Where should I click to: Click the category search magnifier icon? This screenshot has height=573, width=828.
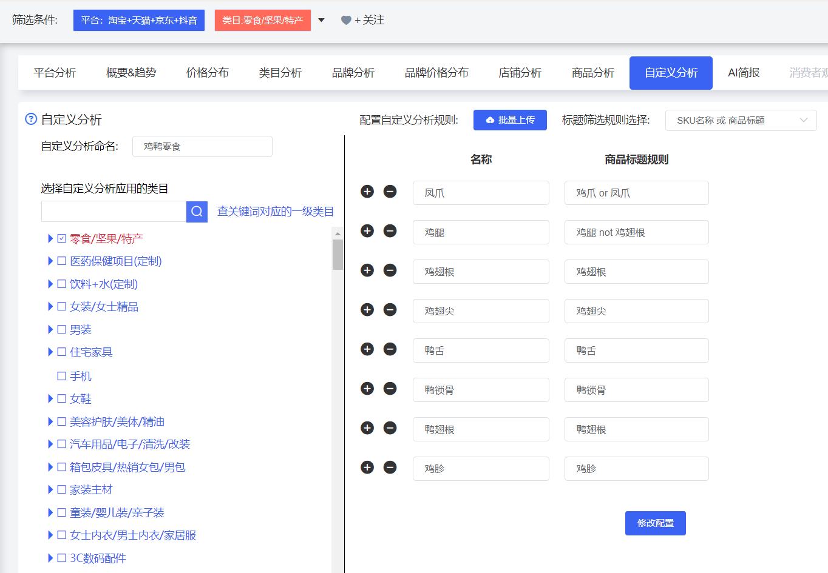(x=197, y=212)
